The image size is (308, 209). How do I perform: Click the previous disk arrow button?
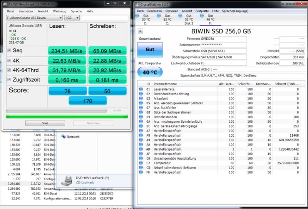pyautogui.click(x=140, y=31)
